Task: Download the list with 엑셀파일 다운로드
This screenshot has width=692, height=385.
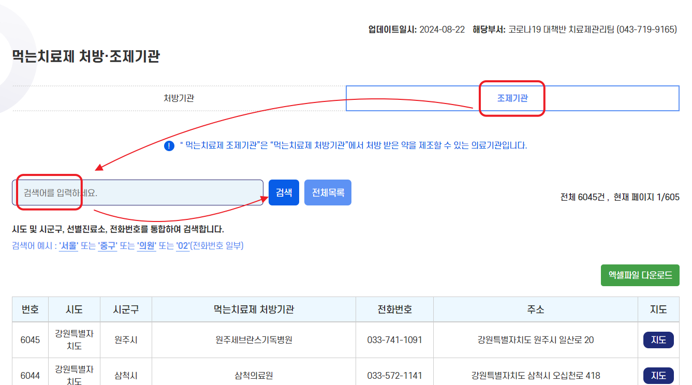Action: pos(640,275)
